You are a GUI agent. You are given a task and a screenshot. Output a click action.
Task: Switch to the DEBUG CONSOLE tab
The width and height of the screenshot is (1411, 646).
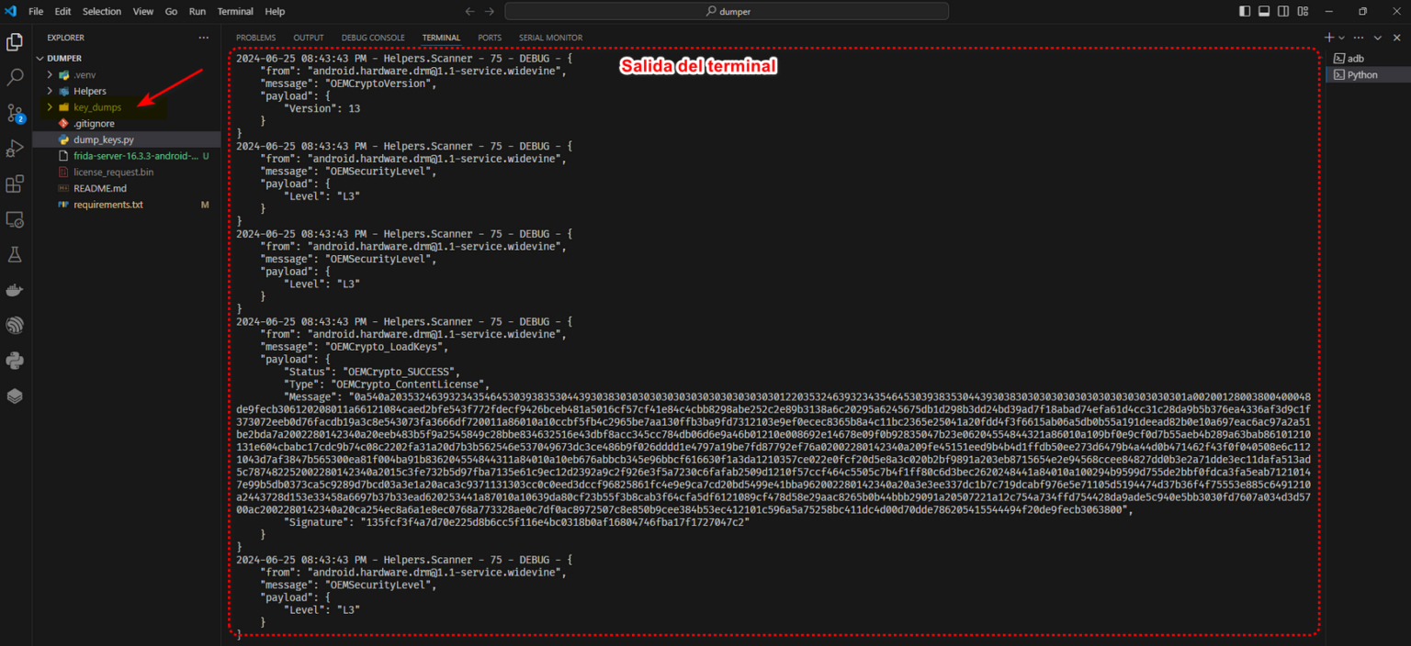[x=373, y=38]
